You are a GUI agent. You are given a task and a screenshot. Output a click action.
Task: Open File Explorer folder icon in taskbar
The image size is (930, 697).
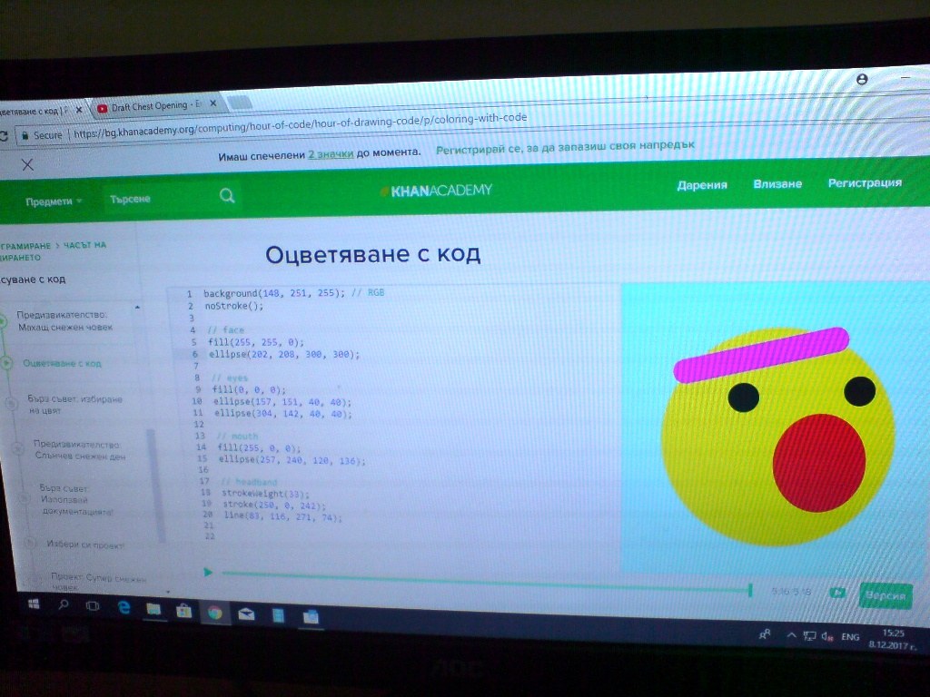click(153, 609)
